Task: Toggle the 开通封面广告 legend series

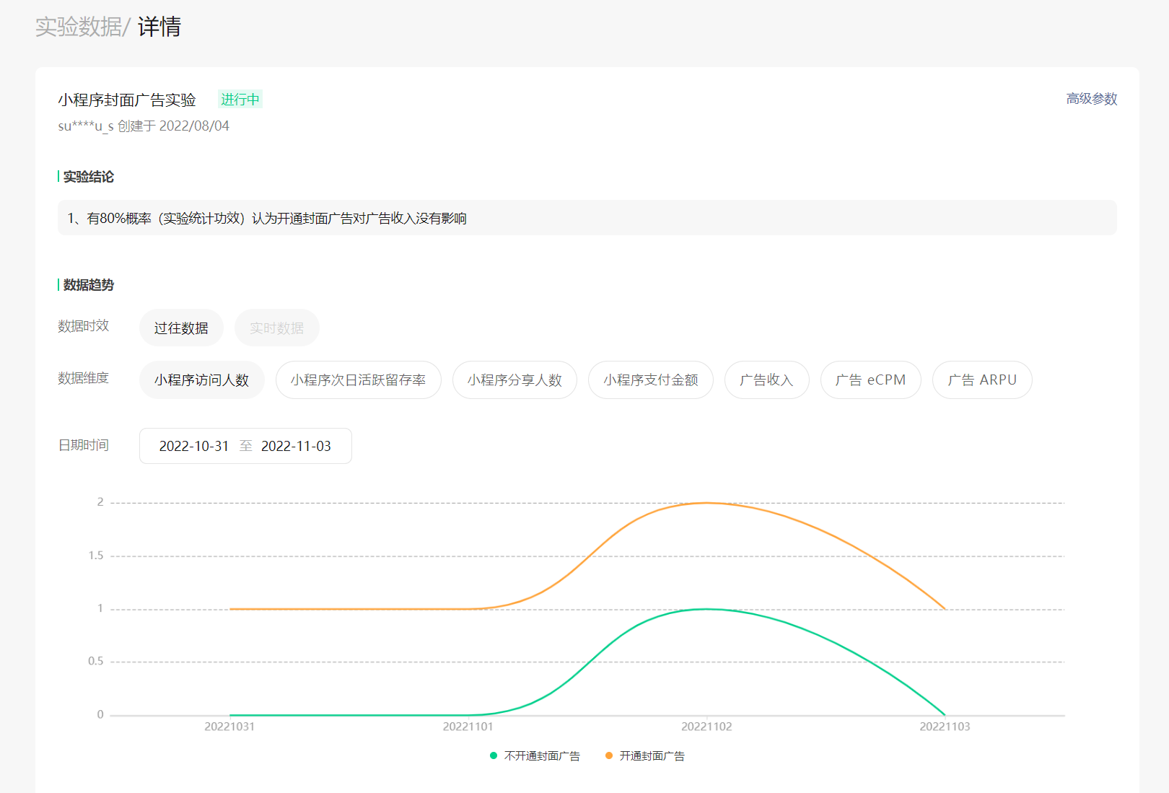Action: 652,756
